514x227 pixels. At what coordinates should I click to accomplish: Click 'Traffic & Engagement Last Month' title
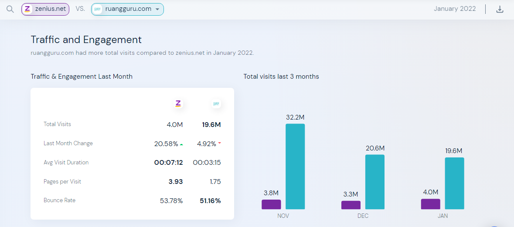click(x=82, y=77)
